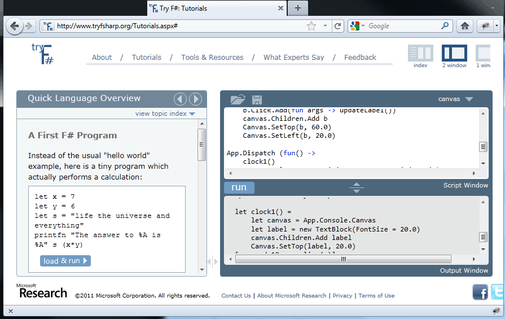The height and width of the screenshot is (319, 505).
Task: Go to previous tutorial page arrow
Action: [180, 99]
